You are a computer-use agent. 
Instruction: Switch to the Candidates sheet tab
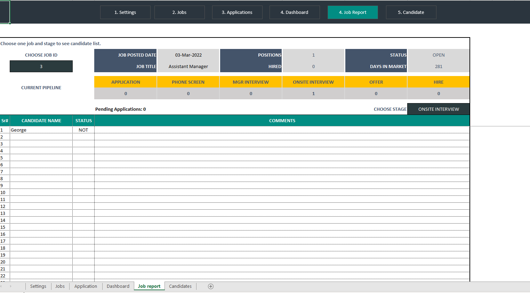point(180,286)
